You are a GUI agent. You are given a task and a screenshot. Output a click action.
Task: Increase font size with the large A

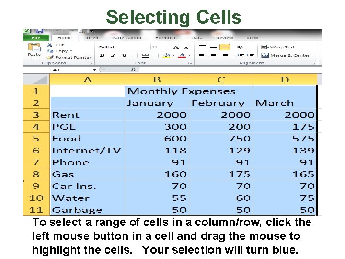click(176, 47)
